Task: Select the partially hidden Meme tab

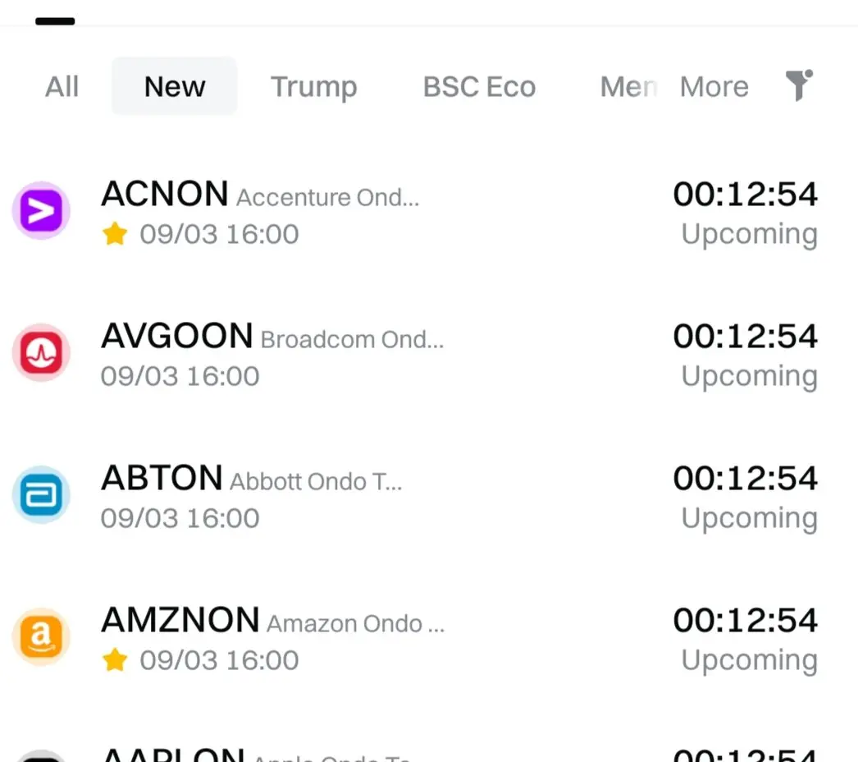Action: (x=628, y=86)
